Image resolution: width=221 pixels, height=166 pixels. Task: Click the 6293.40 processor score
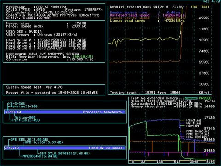pos(13,112)
